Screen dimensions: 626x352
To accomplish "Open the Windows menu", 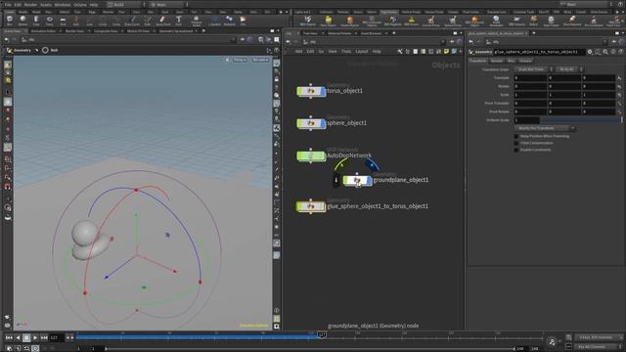I will click(63, 4).
